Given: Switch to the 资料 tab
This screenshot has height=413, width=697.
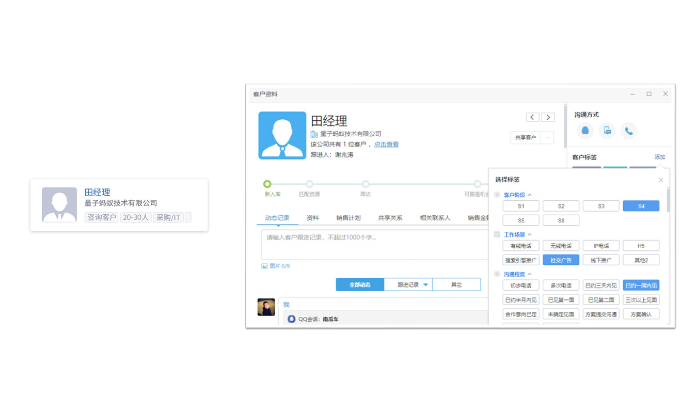Looking at the screenshot, I should (313, 218).
